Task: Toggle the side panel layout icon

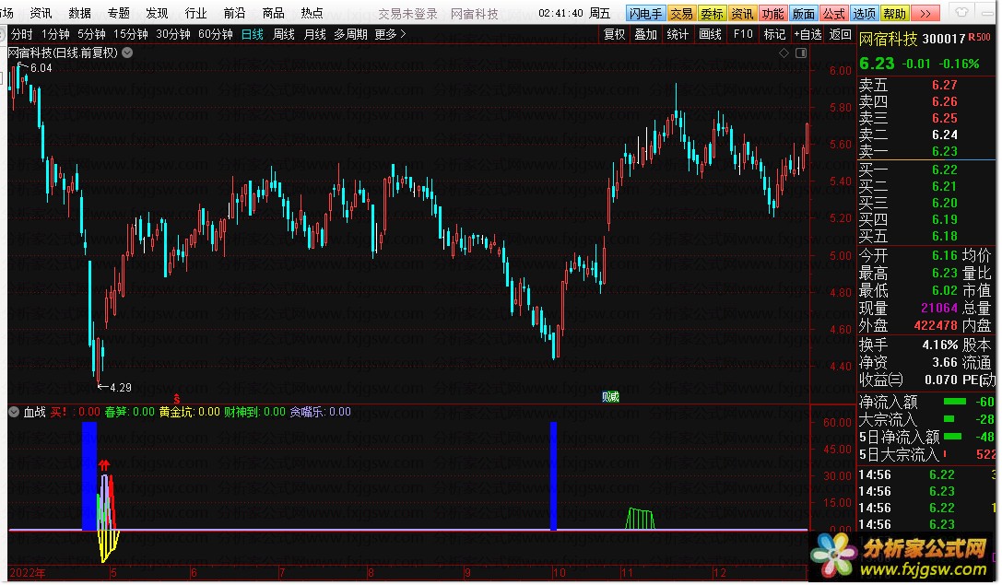Action: 800,53
